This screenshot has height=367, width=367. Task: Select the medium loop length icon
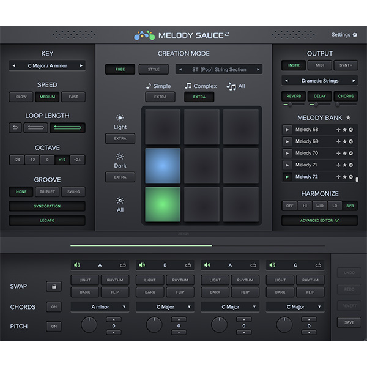tap(36, 128)
